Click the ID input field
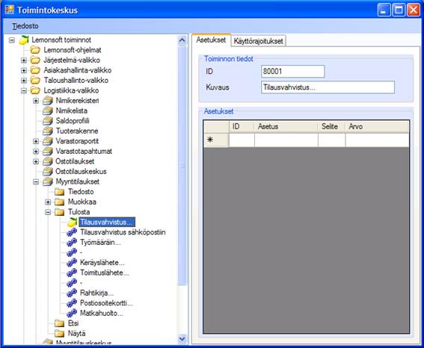The height and width of the screenshot is (348, 424). pyautogui.click(x=293, y=71)
